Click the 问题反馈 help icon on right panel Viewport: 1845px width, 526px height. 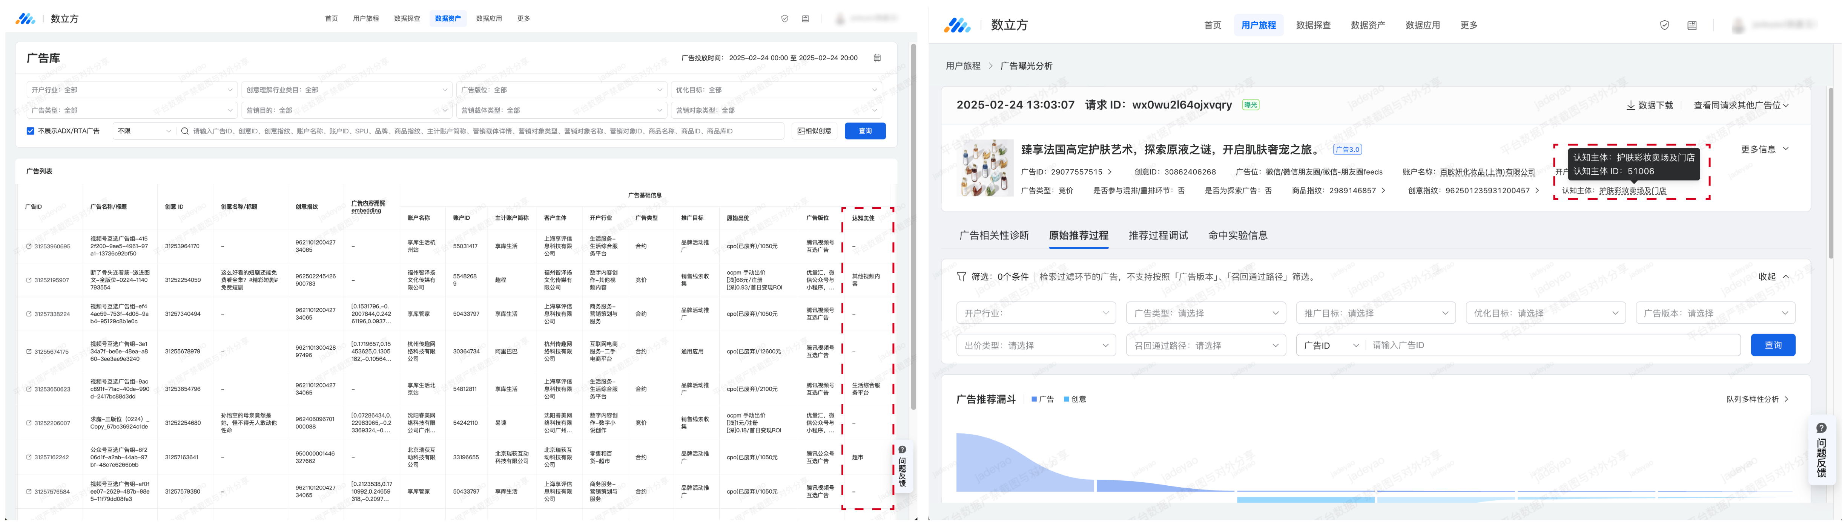(1821, 428)
